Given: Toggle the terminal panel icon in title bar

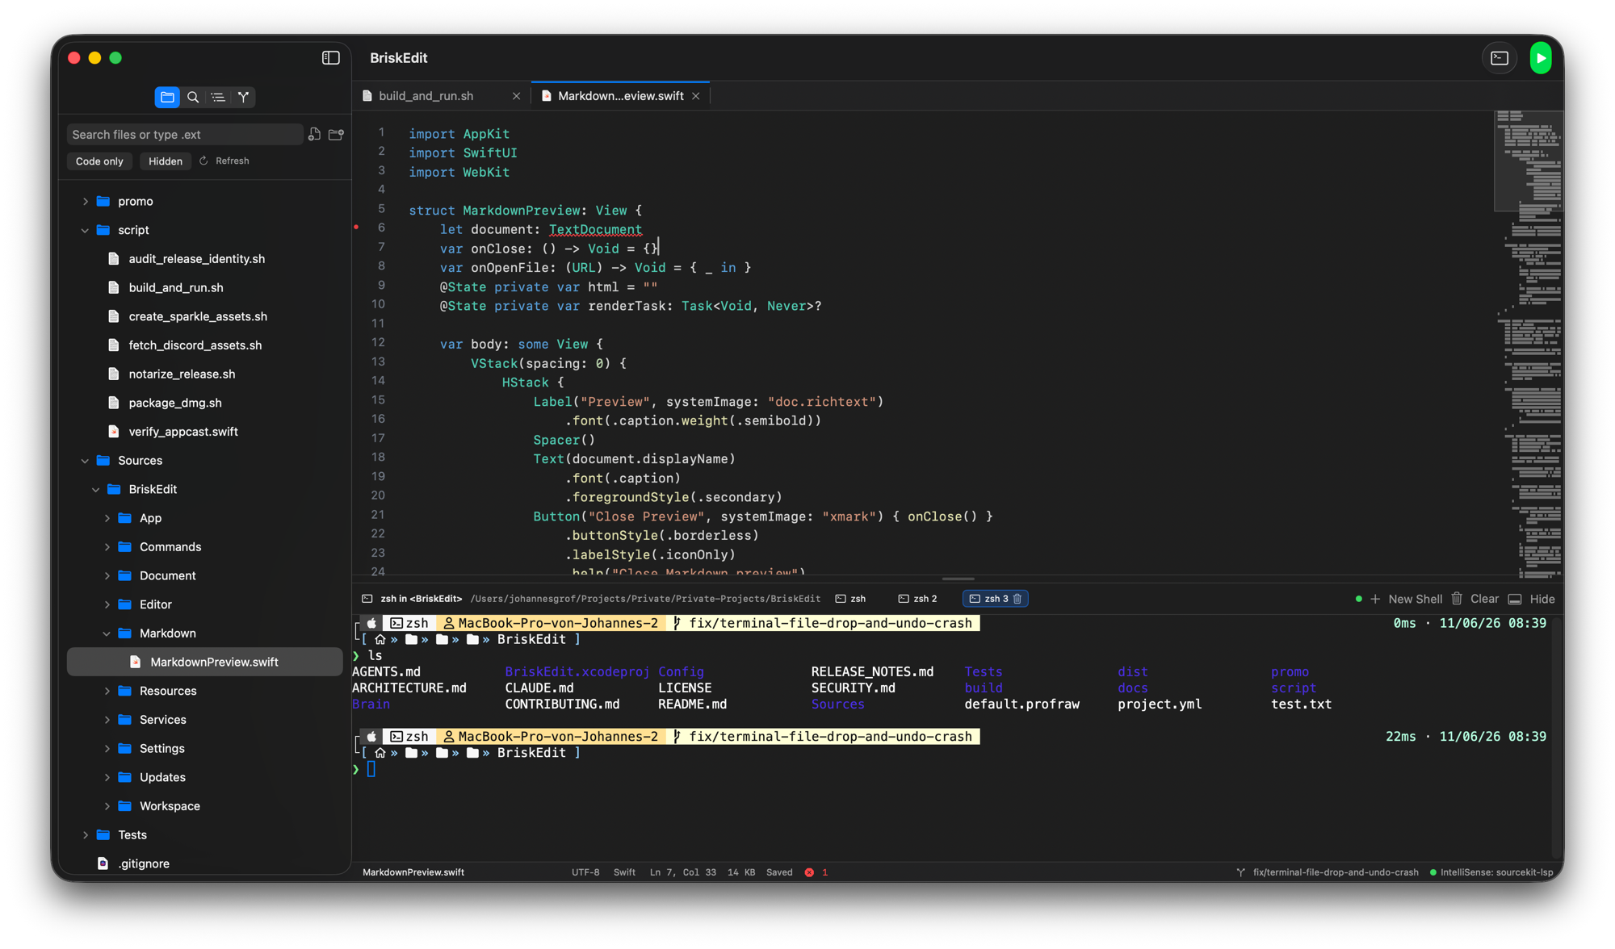Looking at the screenshot, I should click(x=1500, y=58).
